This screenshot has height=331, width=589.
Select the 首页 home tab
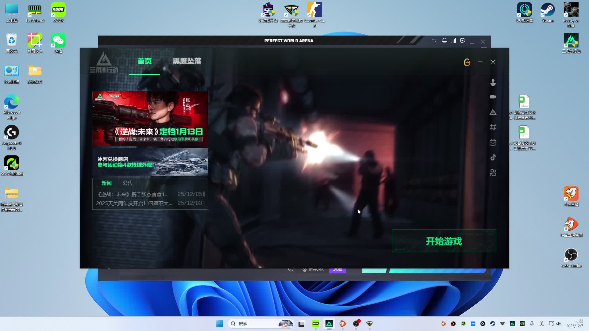pyautogui.click(x=144, y=61)
